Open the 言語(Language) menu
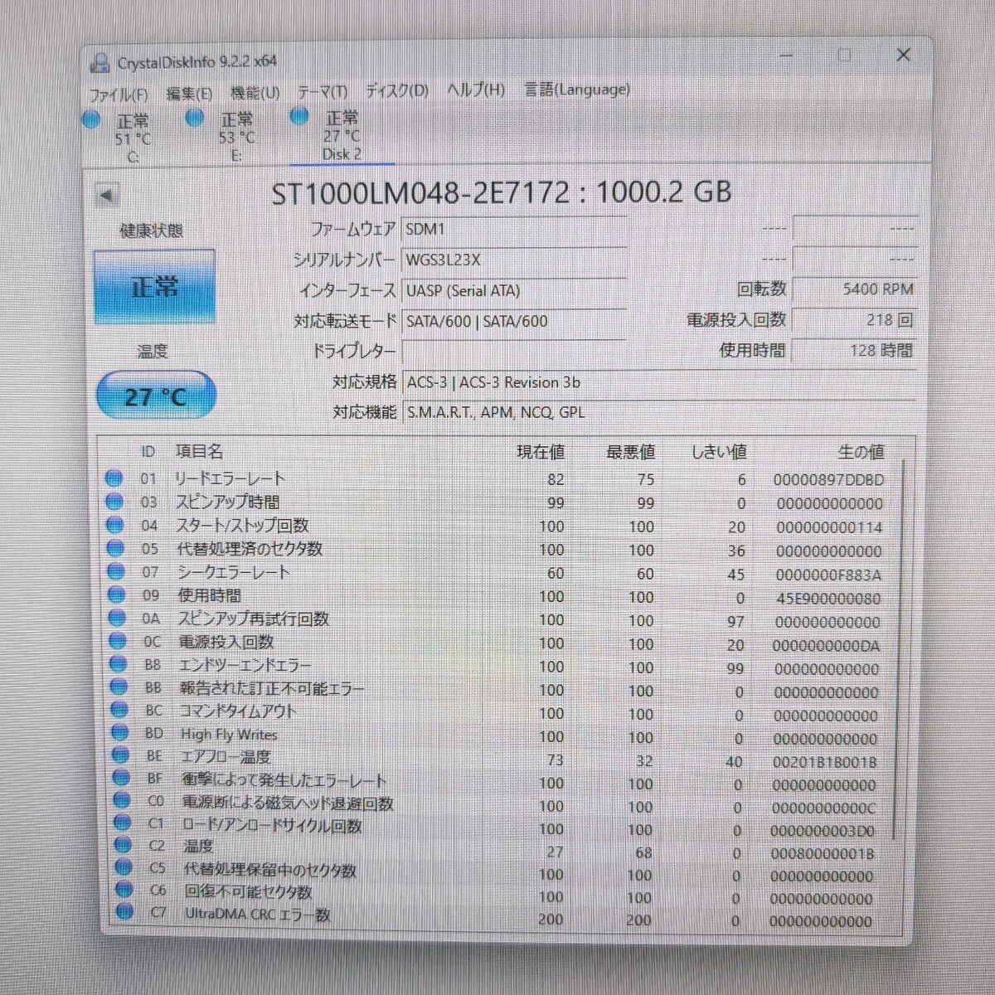The width and height of the screenshot is (995, 995). 577,89
